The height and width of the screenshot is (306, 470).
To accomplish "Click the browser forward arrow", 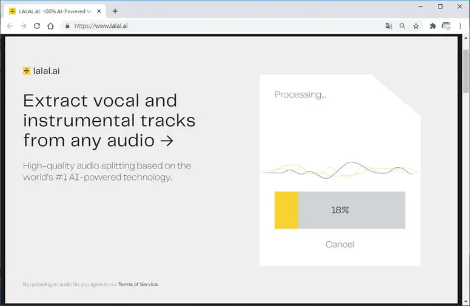I will [24, 26].
